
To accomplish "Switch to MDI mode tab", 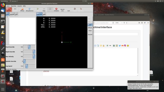I will point(16,14).
